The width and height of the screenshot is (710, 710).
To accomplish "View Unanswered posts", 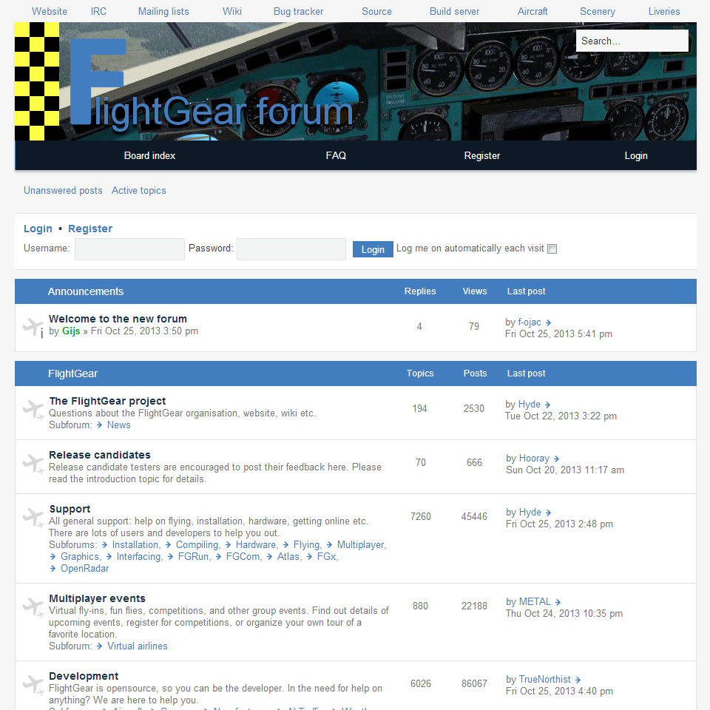I will pyautogui.click(x=63, y=191).
